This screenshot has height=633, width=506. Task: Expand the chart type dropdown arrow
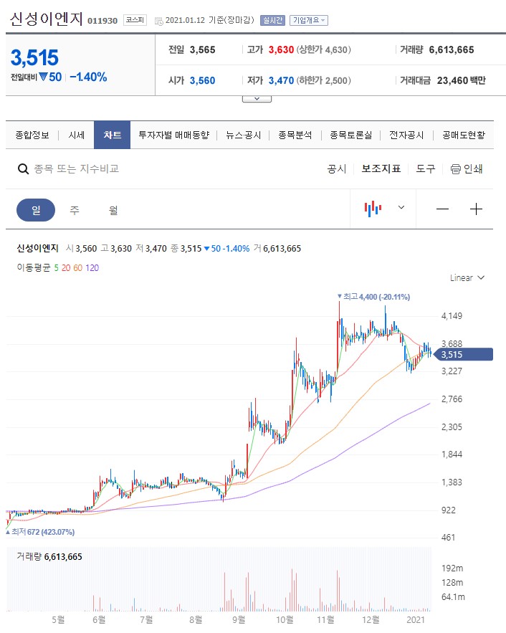pos(401,208)
